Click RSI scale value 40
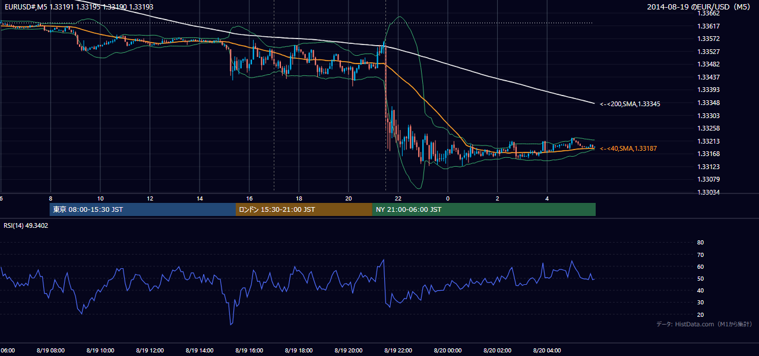This screenshot has width=759, height=356. click(700, 290)
